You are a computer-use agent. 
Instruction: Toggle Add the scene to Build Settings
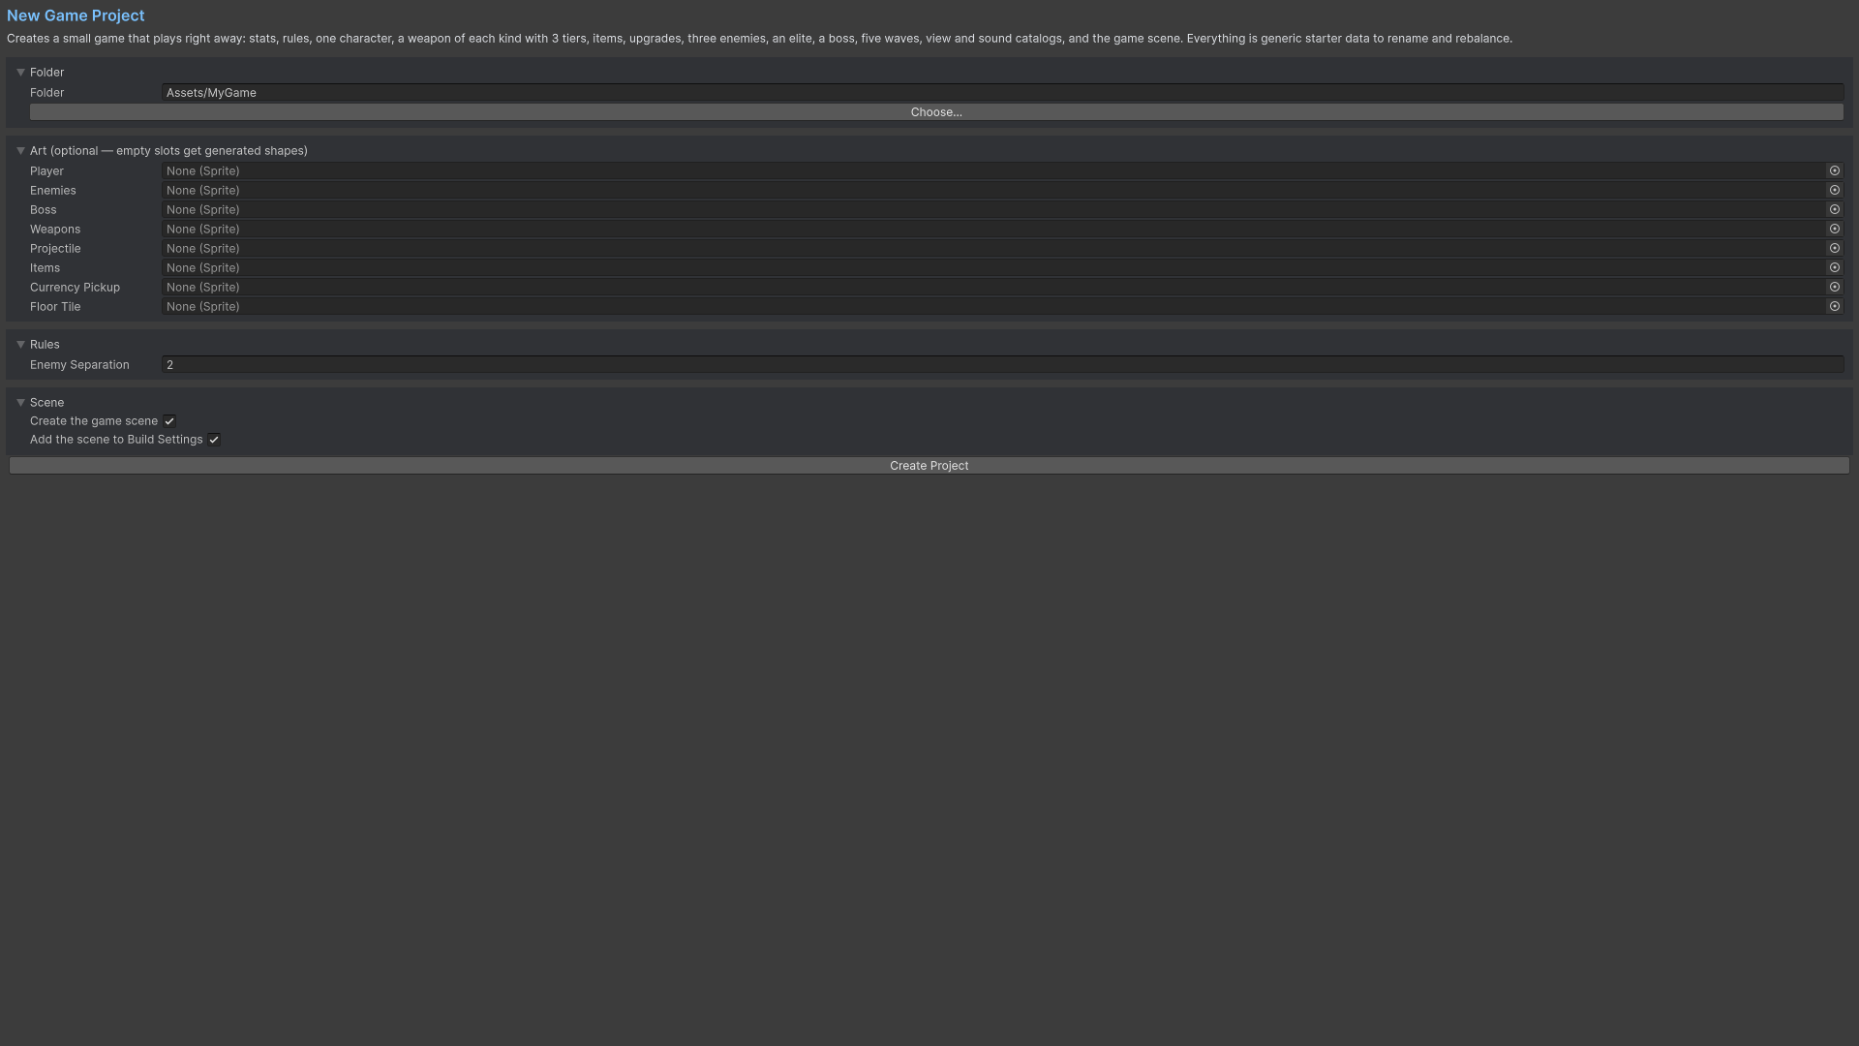[x=214, y=440]
